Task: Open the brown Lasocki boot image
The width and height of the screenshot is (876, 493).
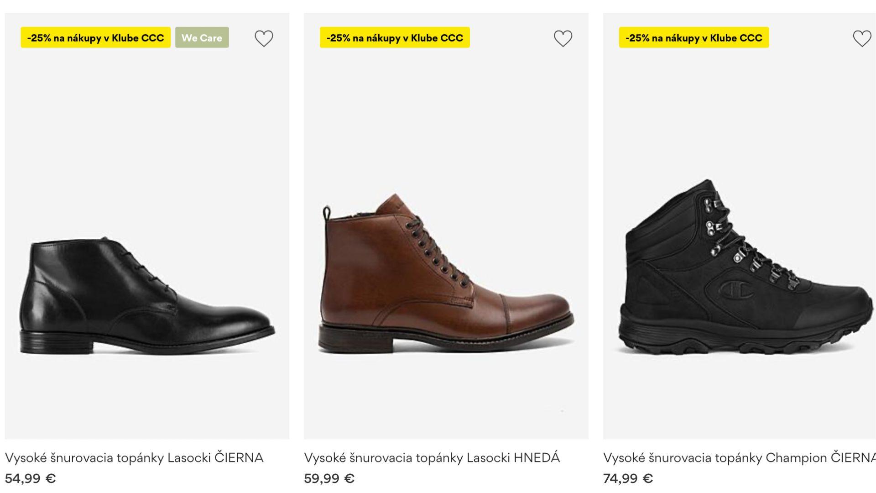Action: (x=446, y=274)
